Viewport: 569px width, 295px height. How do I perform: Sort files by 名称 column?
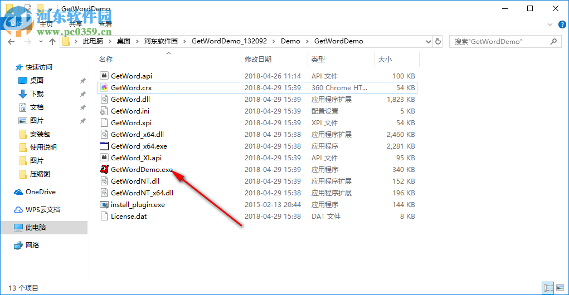106,59
